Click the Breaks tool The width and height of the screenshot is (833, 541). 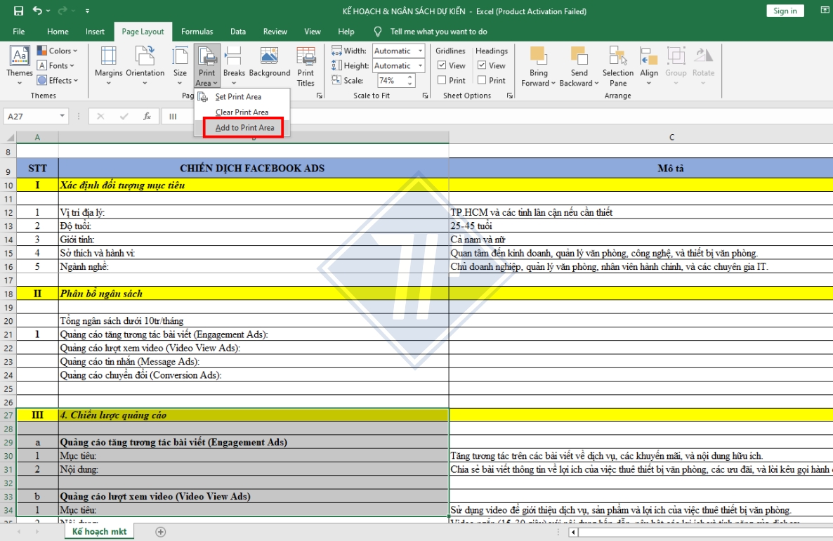click(235, 65)
